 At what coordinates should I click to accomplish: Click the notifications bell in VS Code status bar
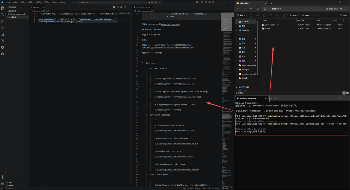(x=232, y=188)
